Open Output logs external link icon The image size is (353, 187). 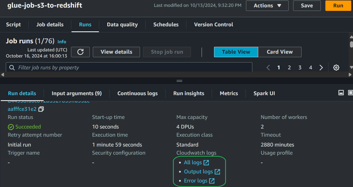click(217, 172)
